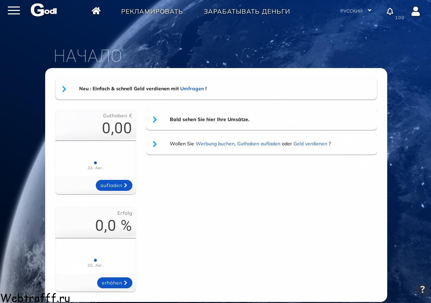The height and width of the screenshot is (303, 431).
Task: Open the help question mark icon
Action: coord(422,290)
